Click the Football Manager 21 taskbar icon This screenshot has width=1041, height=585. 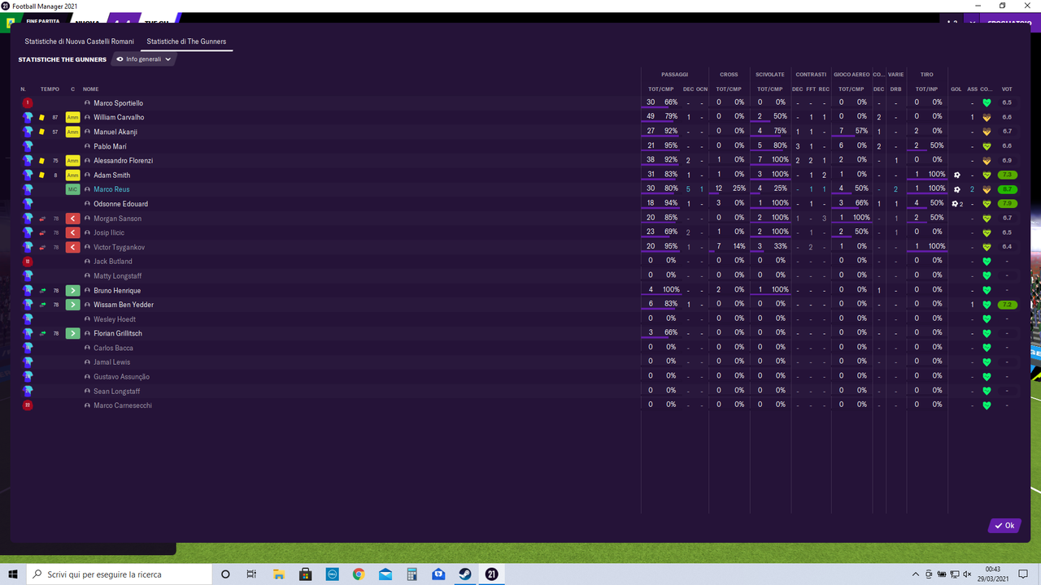[491, 574]
